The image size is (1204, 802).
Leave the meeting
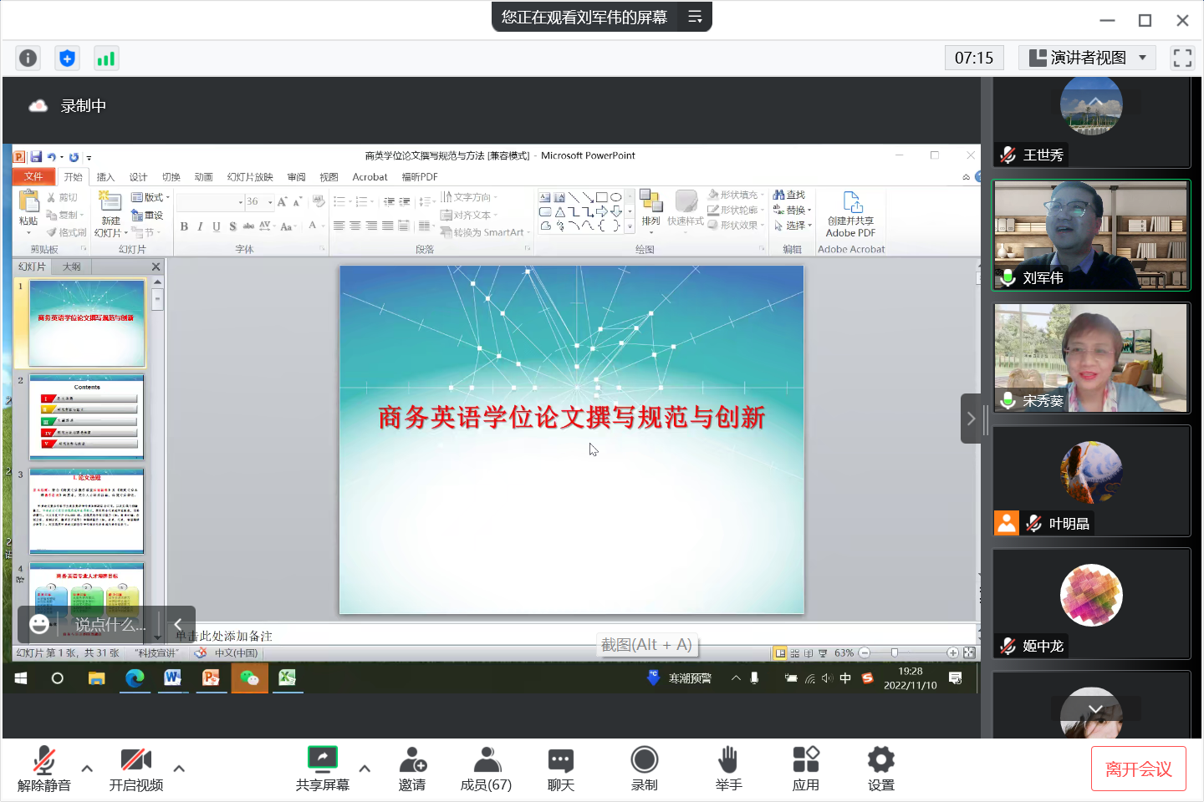(x=1138, y=769)
